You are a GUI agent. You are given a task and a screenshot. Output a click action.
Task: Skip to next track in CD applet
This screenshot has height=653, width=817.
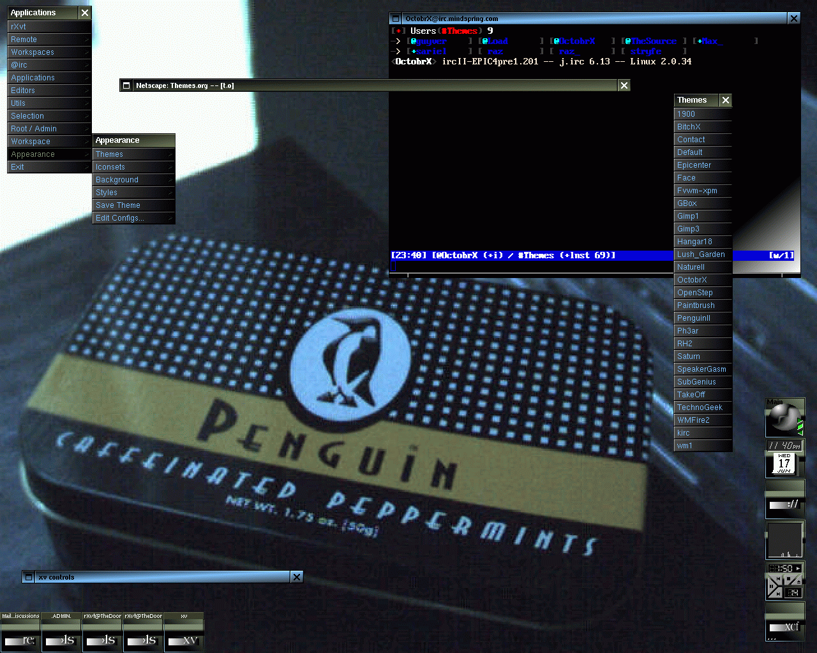pos(778,593)
